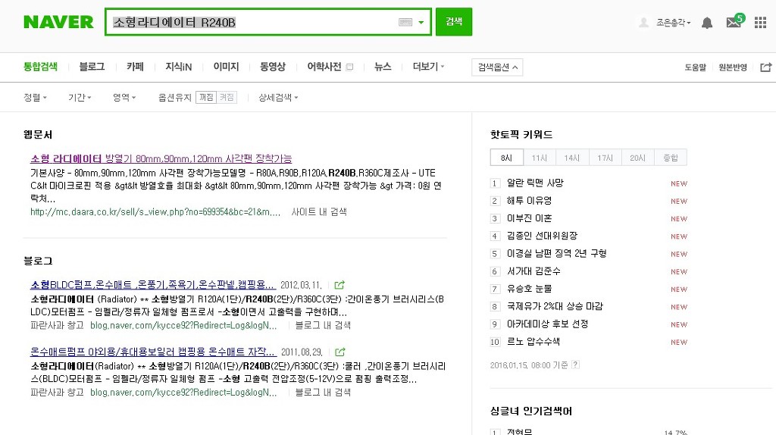This screenshot has width=776, height=435.
Task: Click keyword 알란 릭맨 사망
Action: click(535, 183)
